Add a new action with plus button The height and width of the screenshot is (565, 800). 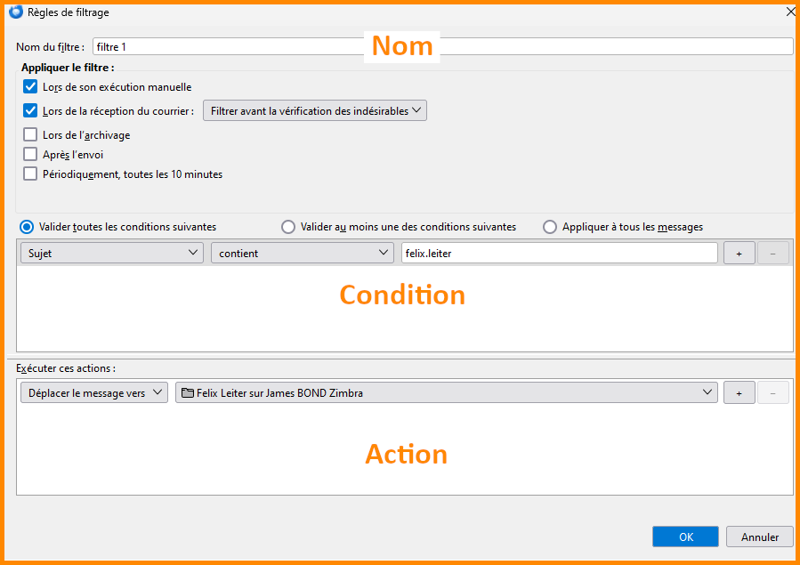[739, 393]
